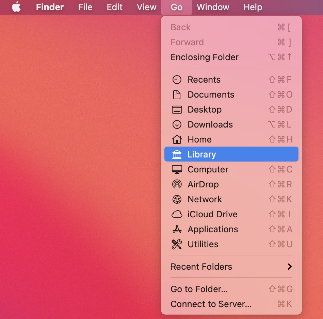Open the Window menu
The width and height of the screenshot is (323, 319).
(x=213, y=7)
